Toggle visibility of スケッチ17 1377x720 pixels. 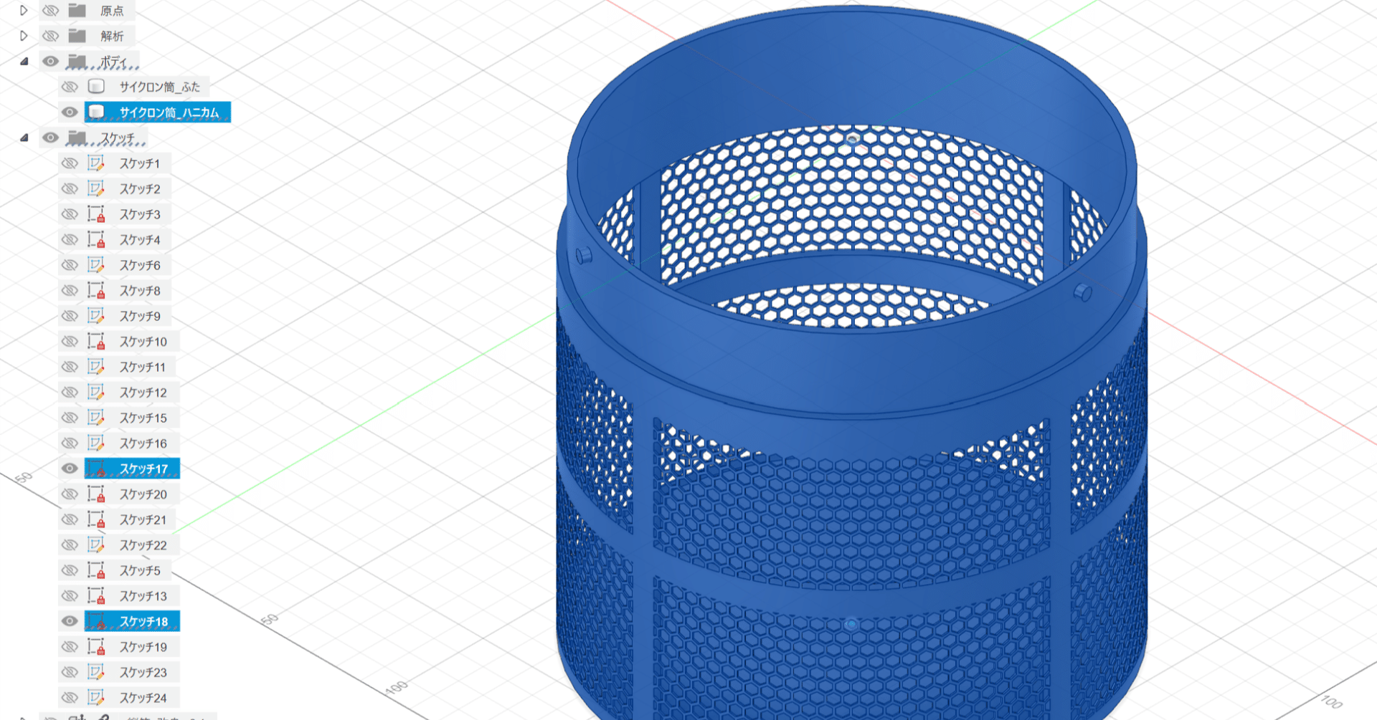pos(70,468)
